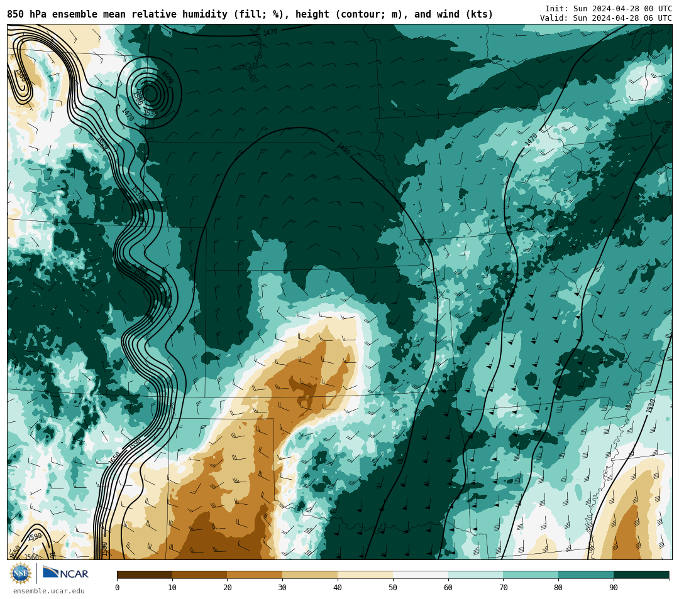This screenshot has width=679, height=599.
Task: Click the colorbar label 20
Action: pyautogui.click(x=228, y=587)
